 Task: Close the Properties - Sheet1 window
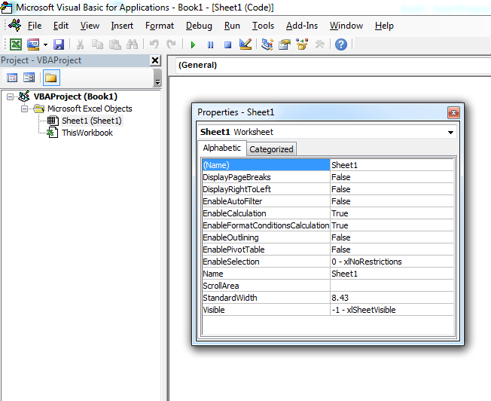pos(453,112)
